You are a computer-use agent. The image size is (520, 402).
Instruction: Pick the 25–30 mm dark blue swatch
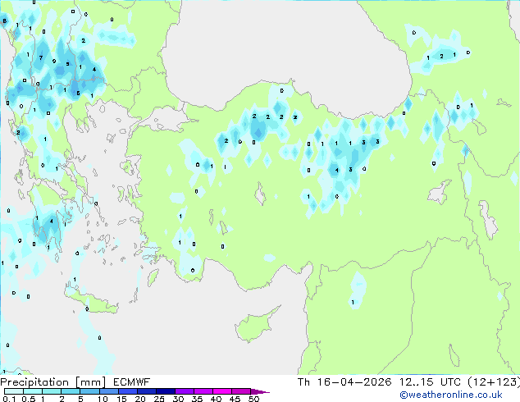[165, 391]
